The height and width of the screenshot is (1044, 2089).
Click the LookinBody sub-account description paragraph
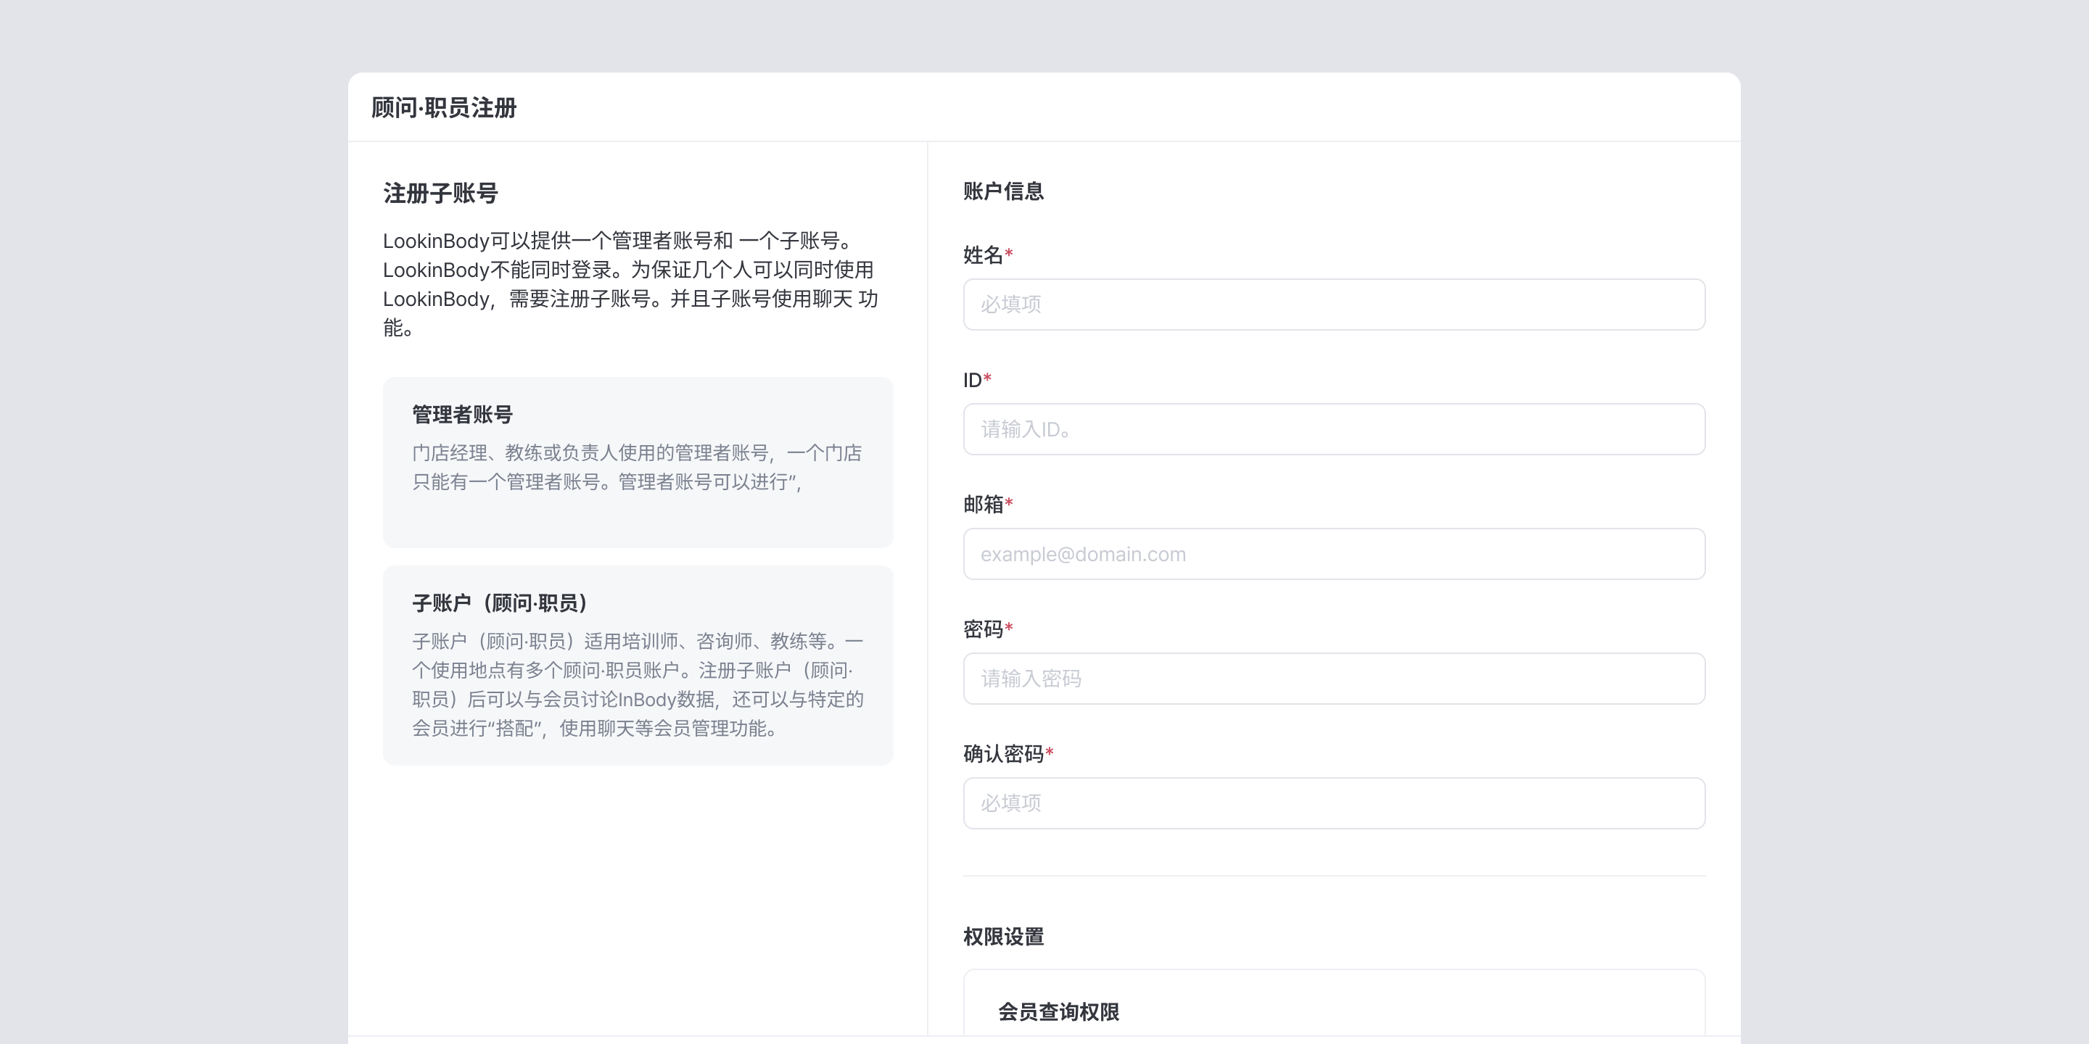pyautogui.click(x=631, y=284)
